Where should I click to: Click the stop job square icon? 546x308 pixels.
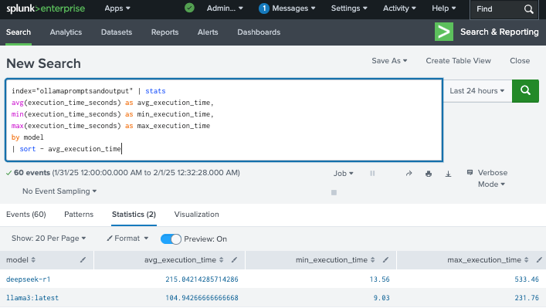coord(334,192)
